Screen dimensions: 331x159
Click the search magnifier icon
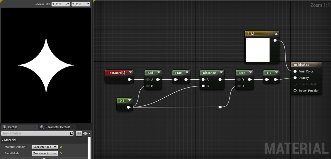click(x=71, y=133)
